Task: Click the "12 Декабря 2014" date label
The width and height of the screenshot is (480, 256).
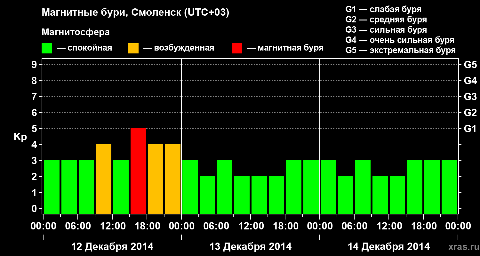Action: tap(112, 247)
